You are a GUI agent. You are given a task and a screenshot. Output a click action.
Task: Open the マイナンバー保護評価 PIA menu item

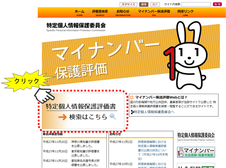point(154,13)
